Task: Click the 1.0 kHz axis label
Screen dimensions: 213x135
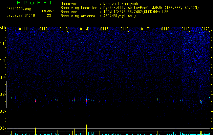Action: coord(3,61)
